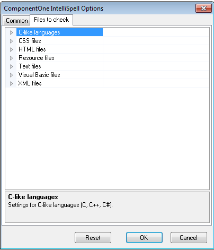Image resolution: width=214 pixels, height=250 pixels.
Task: Expand the Resource files node
Action: pyautogui.click(x=11, y=58)
